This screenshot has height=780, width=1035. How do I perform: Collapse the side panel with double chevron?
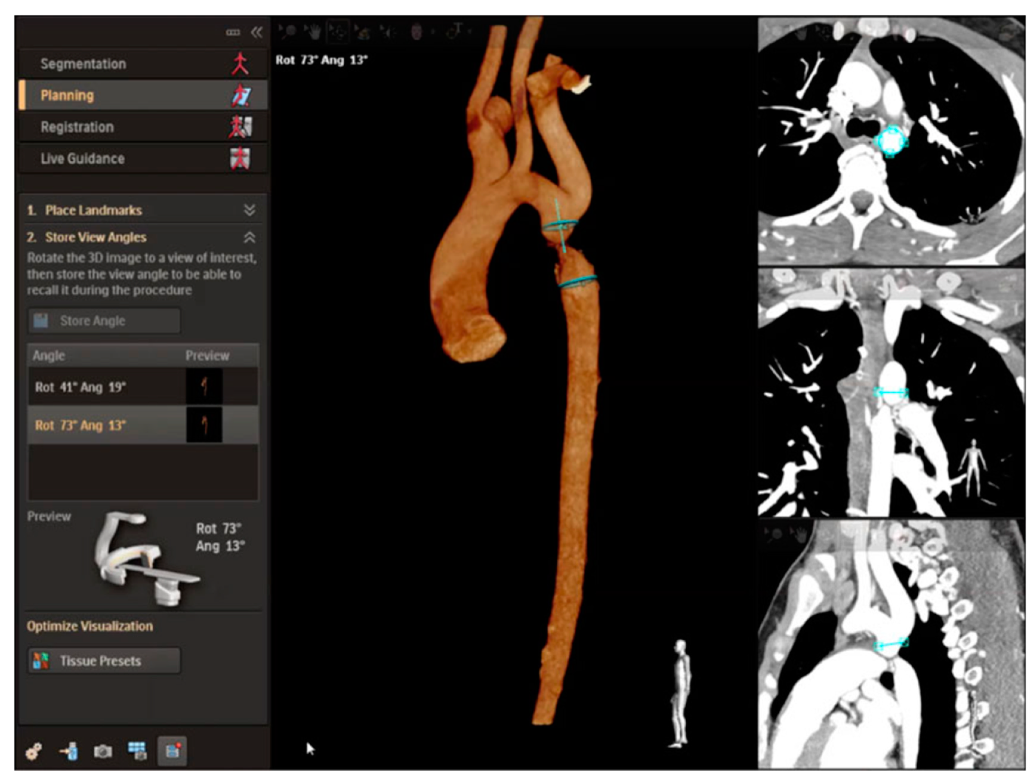click(x=256, y=32)
